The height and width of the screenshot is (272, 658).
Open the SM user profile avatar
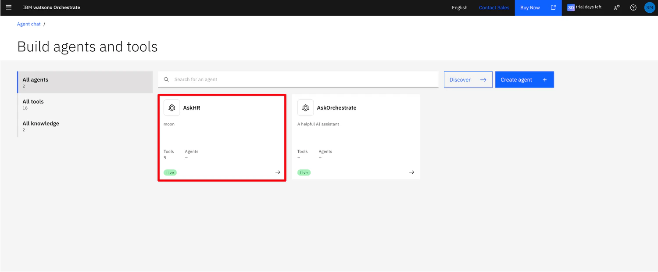649,7
